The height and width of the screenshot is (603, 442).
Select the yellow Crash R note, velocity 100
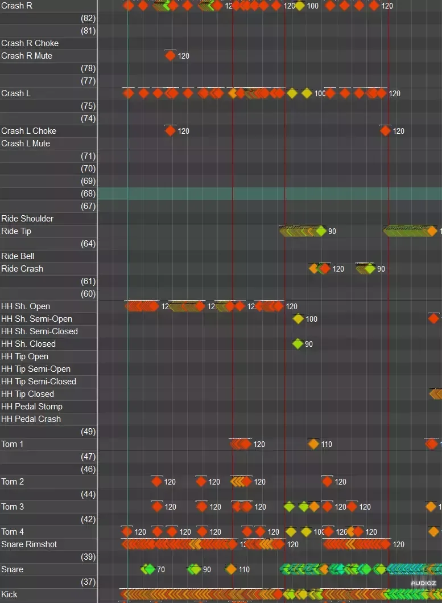tap(299, 6)
